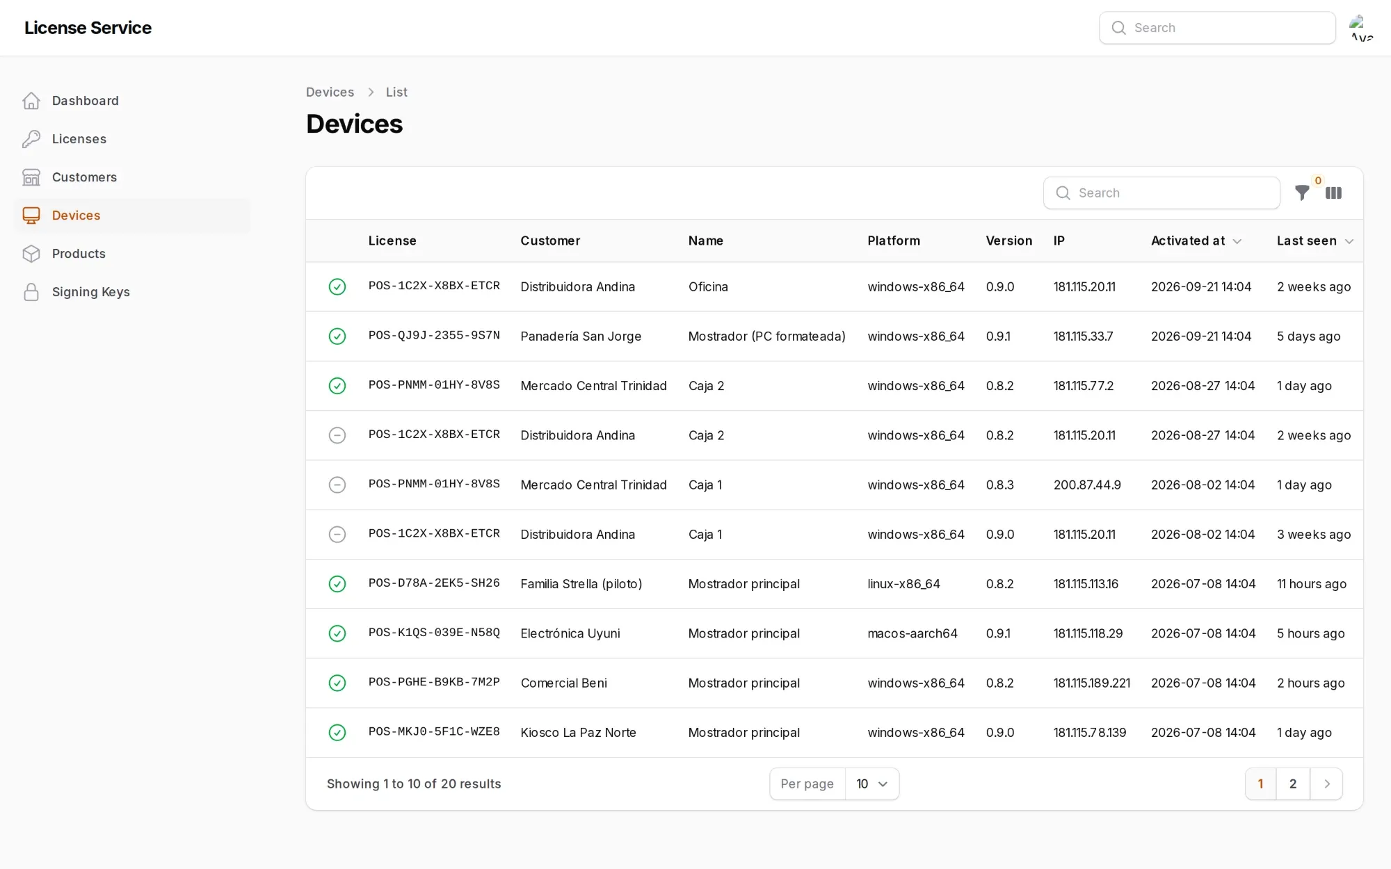Click active status icon for Oficina row
The height and width of the screenshot is (869, 1391).
(x=337, y=286)
